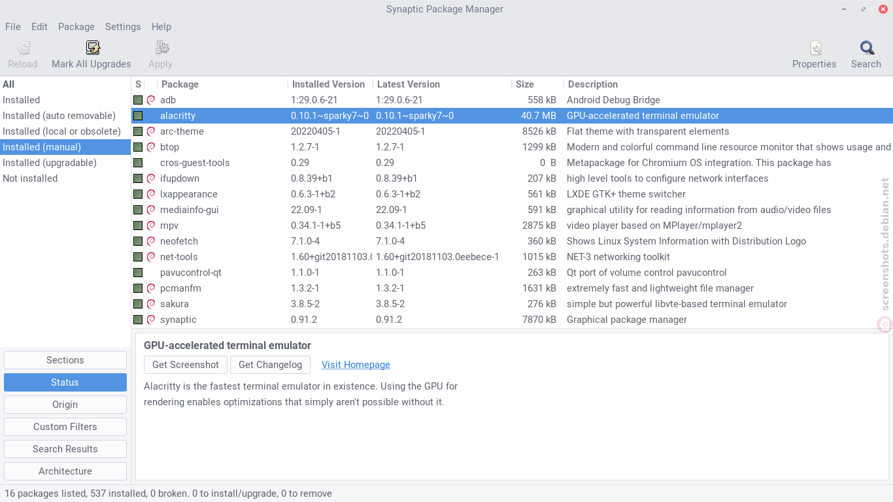Toggle the status box for pavucontrol-qt
This screenshot has width=893, height=502.
pyautogui.click(x=138, y=273)
